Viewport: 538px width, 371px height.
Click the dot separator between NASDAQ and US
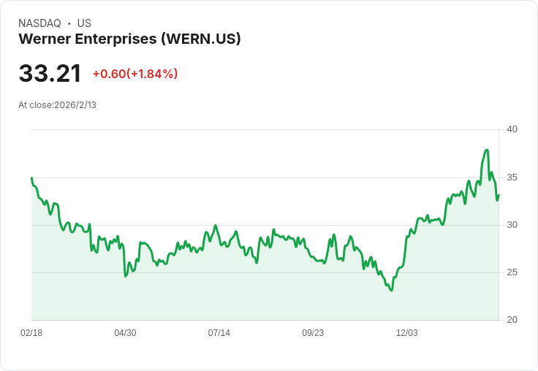pyautogui.click(x=69, y=23)
